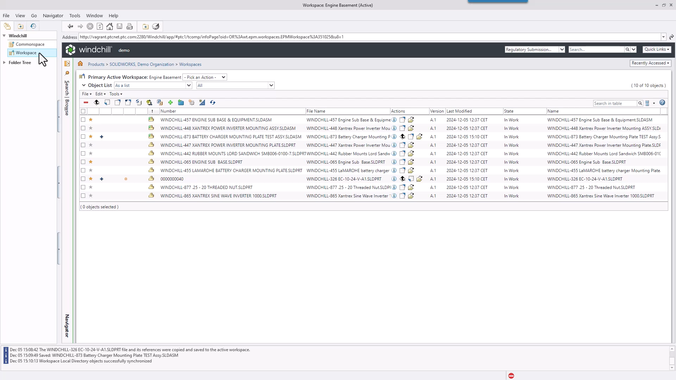Select checkbox for WINDCHILL-065 Engine Sub Base row

[x=83, y=162]
